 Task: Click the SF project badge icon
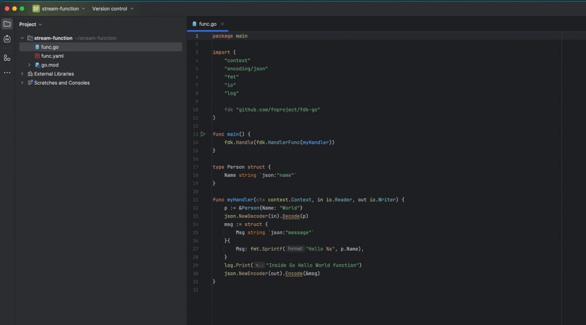(x=36, y=9)
